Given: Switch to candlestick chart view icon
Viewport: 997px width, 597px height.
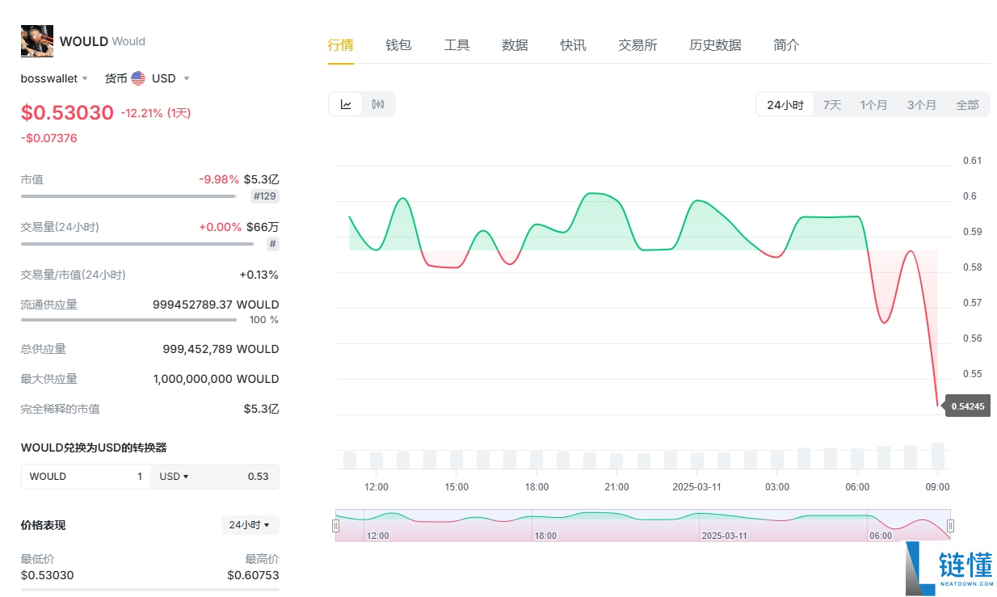Looking at the screenshot, I should click(377, 104).
